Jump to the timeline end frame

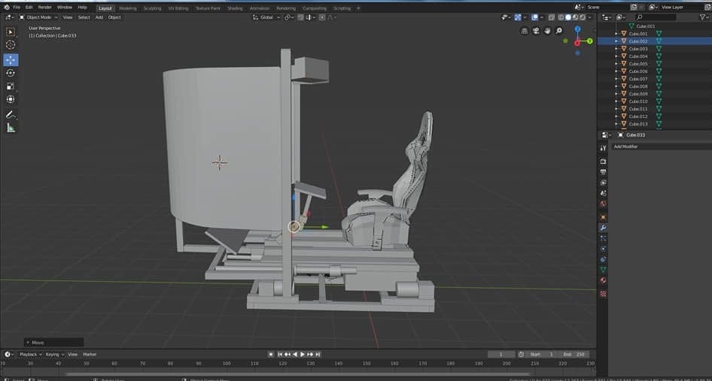318,354
